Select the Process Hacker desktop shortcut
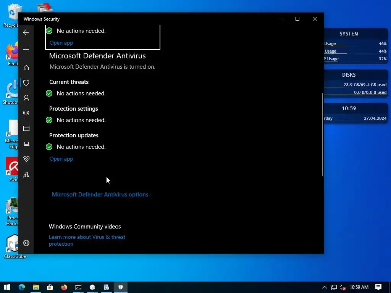391x293 pixels. pyautogui.click(x=12, y=212)
